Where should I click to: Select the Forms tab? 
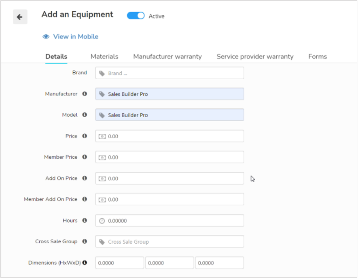[x=318, y=57]
